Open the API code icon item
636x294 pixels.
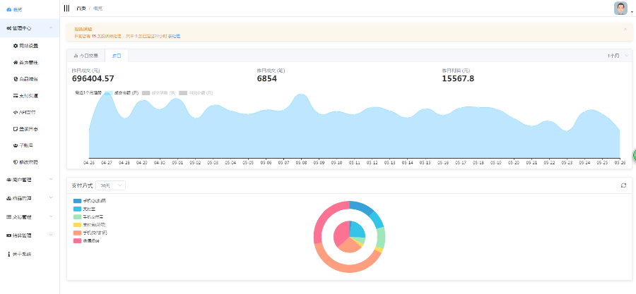pos(24,112)
